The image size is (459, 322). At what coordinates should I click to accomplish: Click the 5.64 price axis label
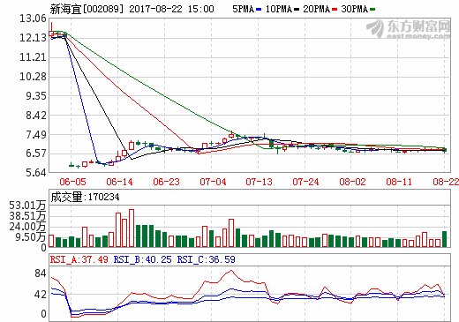(36, 173)
